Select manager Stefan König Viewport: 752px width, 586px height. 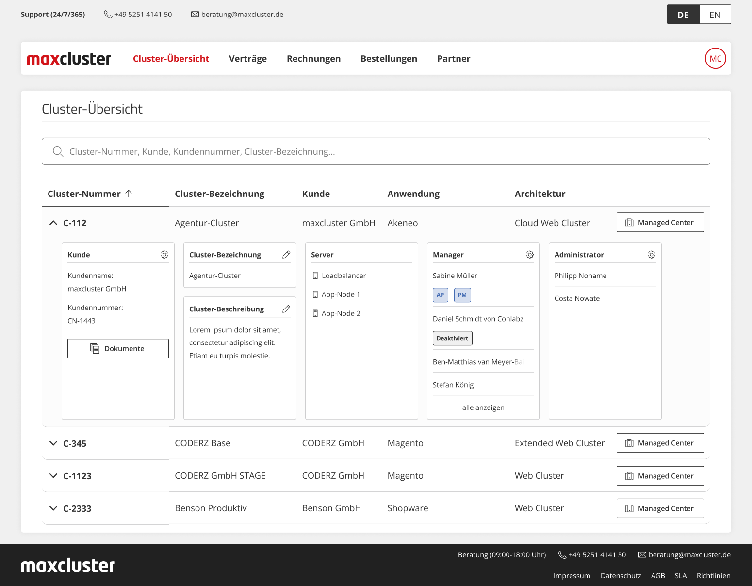click(x=453, y=385)
